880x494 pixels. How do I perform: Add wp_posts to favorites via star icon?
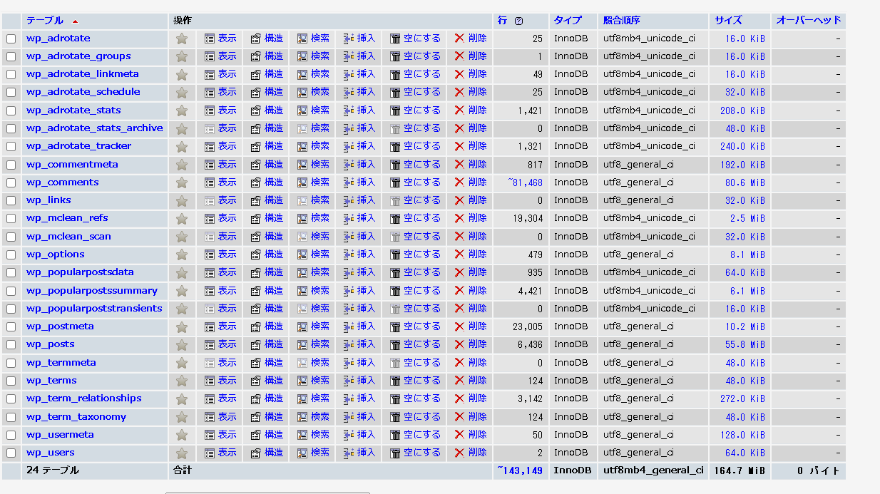point(182,344)
